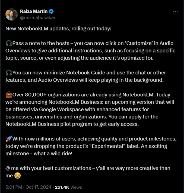Click the headphones emoji before 'You can now minimize'
Screen dimensions: 184x193
9,73
